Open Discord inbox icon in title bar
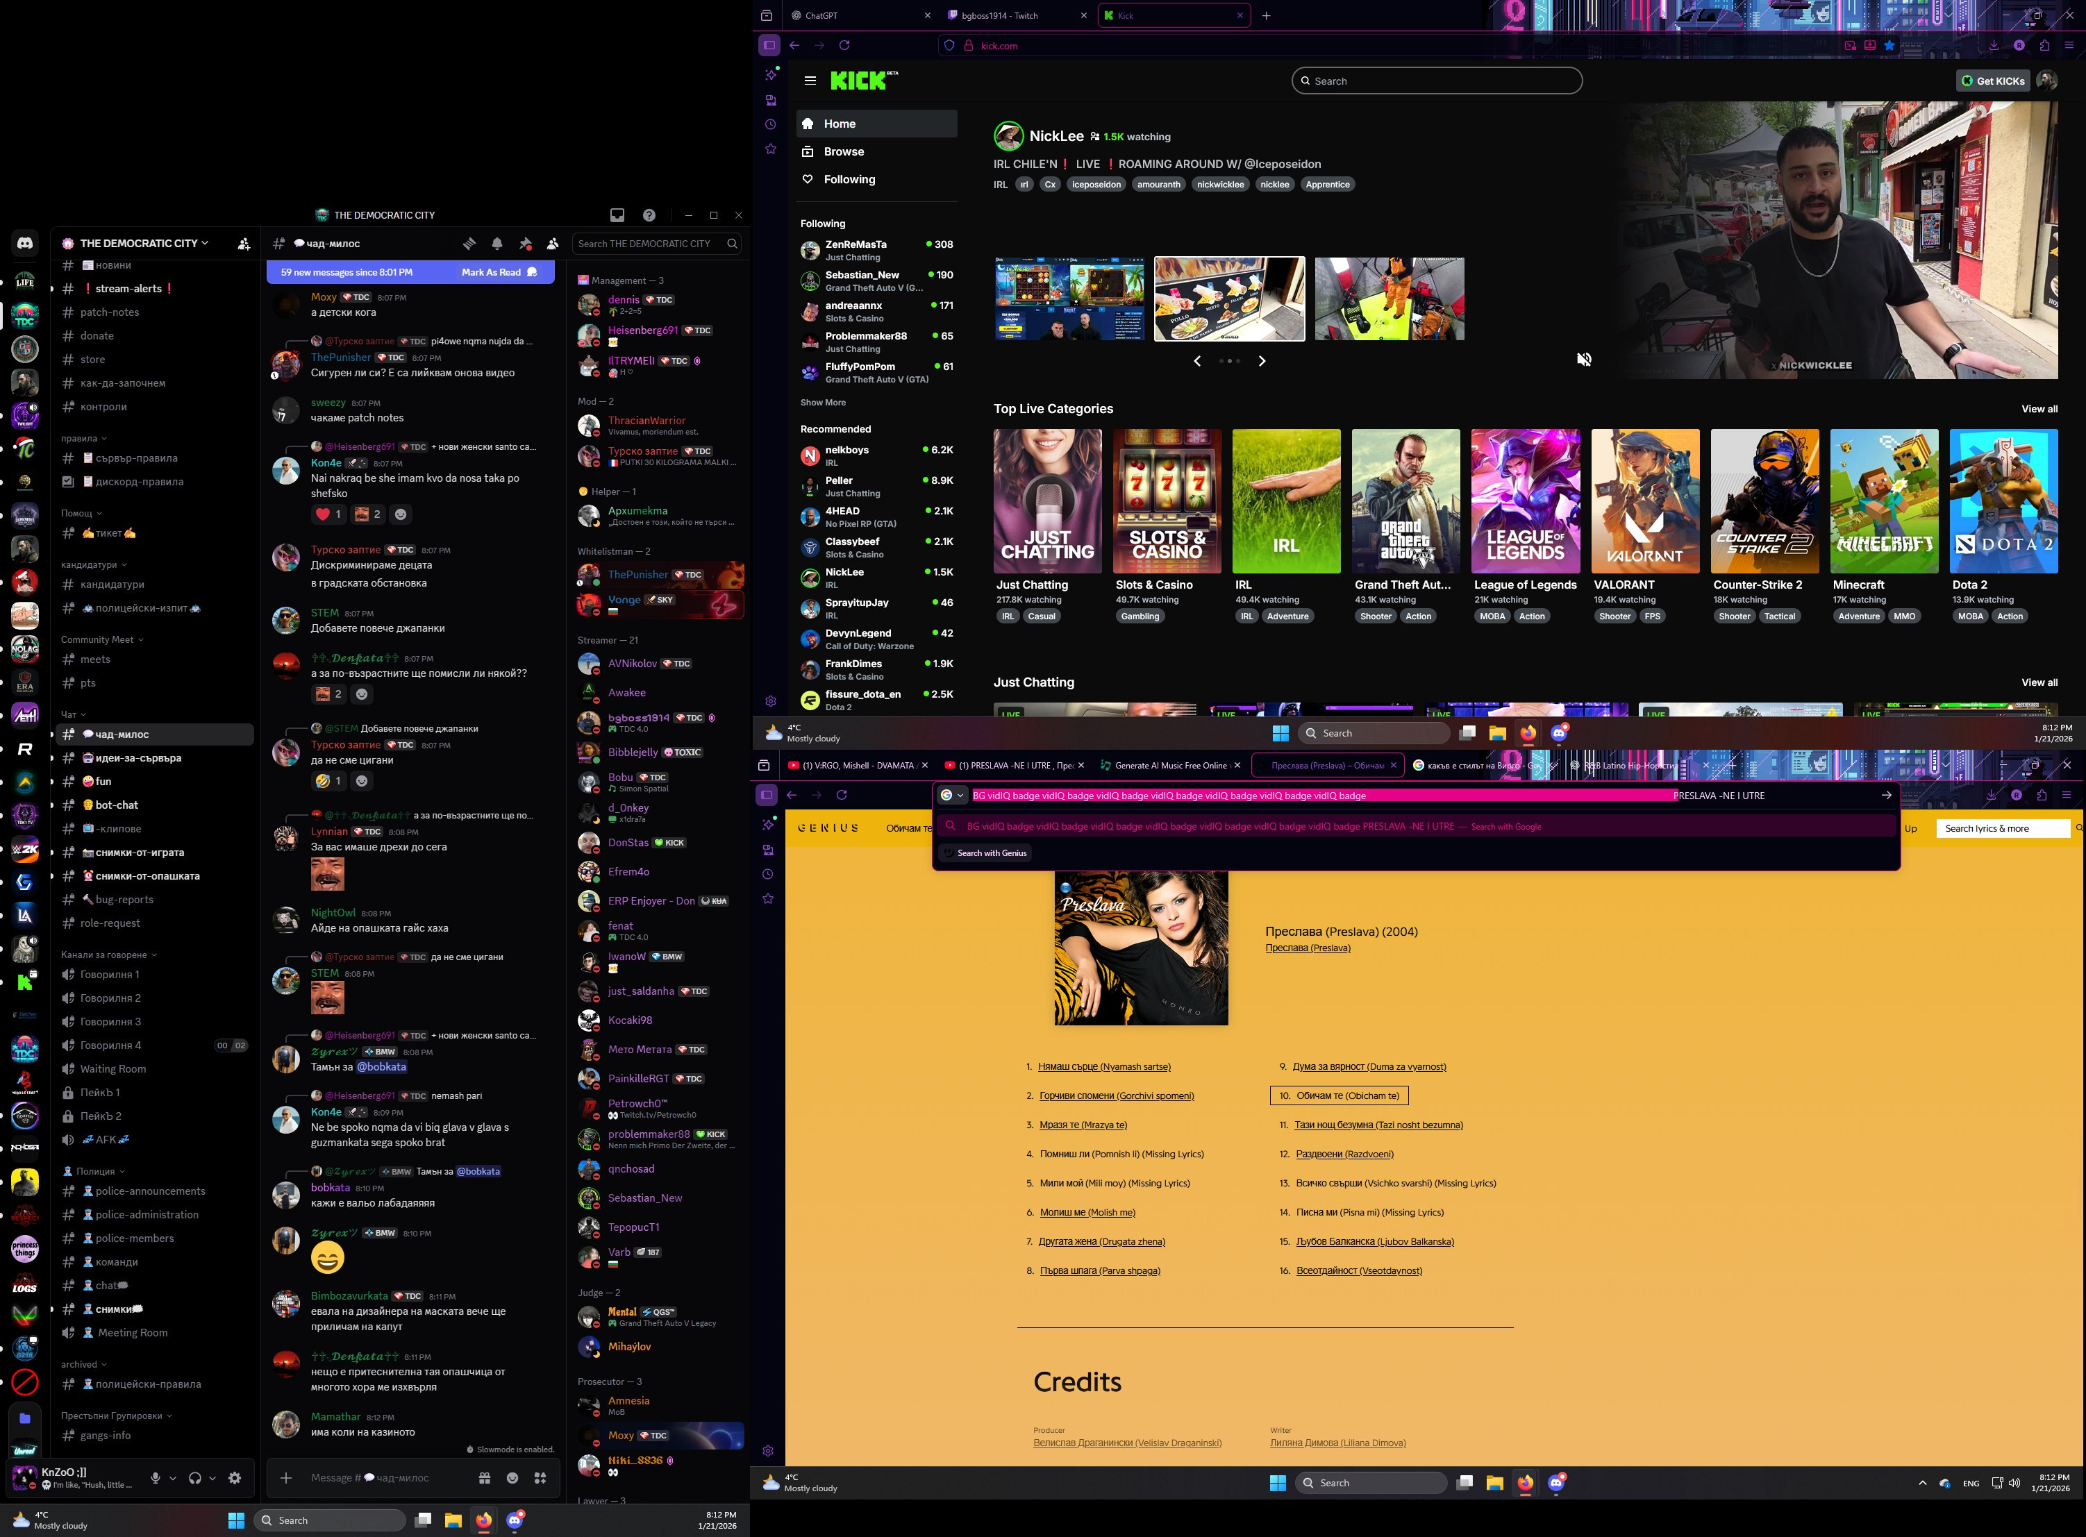Screen dimensions: 2086x1537 (617, 215)
